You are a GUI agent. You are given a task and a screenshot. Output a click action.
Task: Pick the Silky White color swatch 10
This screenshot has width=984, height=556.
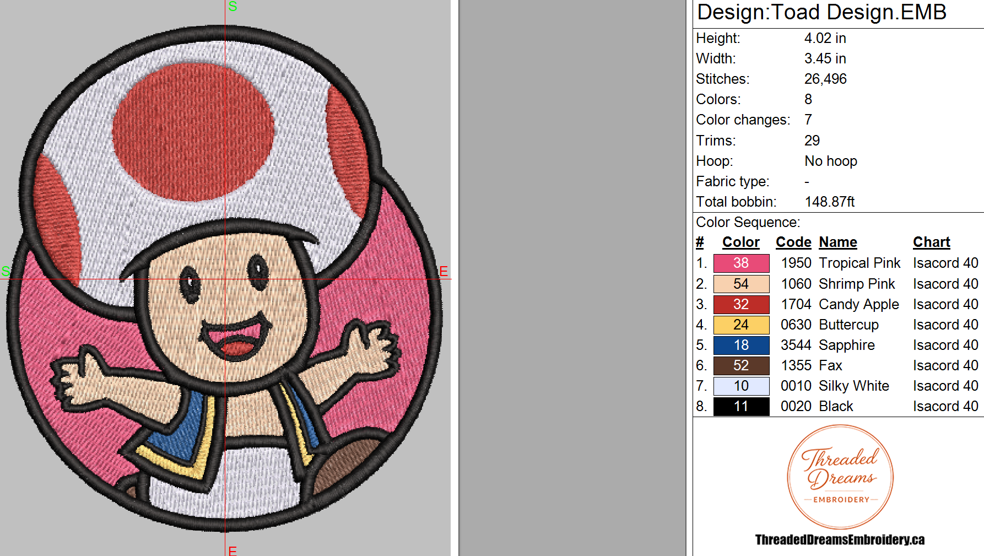[741, 386]
